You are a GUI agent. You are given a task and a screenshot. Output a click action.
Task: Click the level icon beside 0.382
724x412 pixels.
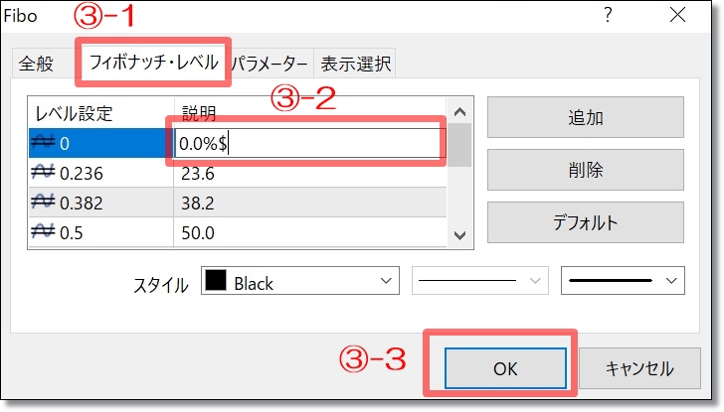point(43,203)
